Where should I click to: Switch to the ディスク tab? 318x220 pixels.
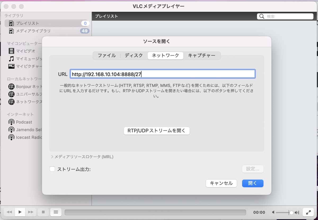[x=134, y=56]
